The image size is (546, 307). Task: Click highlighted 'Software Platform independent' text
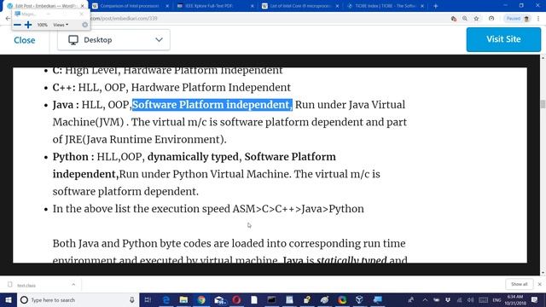[212, 105]
